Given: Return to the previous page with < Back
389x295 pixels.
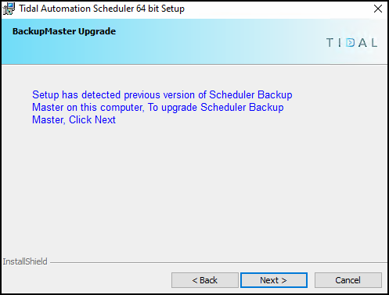Looking at the screenshot, I should (x=205, y=280).
